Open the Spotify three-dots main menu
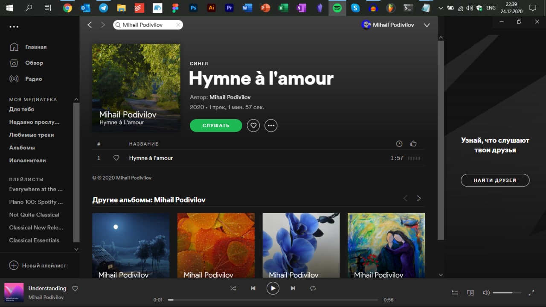The width and height of the screenshot is (546, 307). [14, 27]
